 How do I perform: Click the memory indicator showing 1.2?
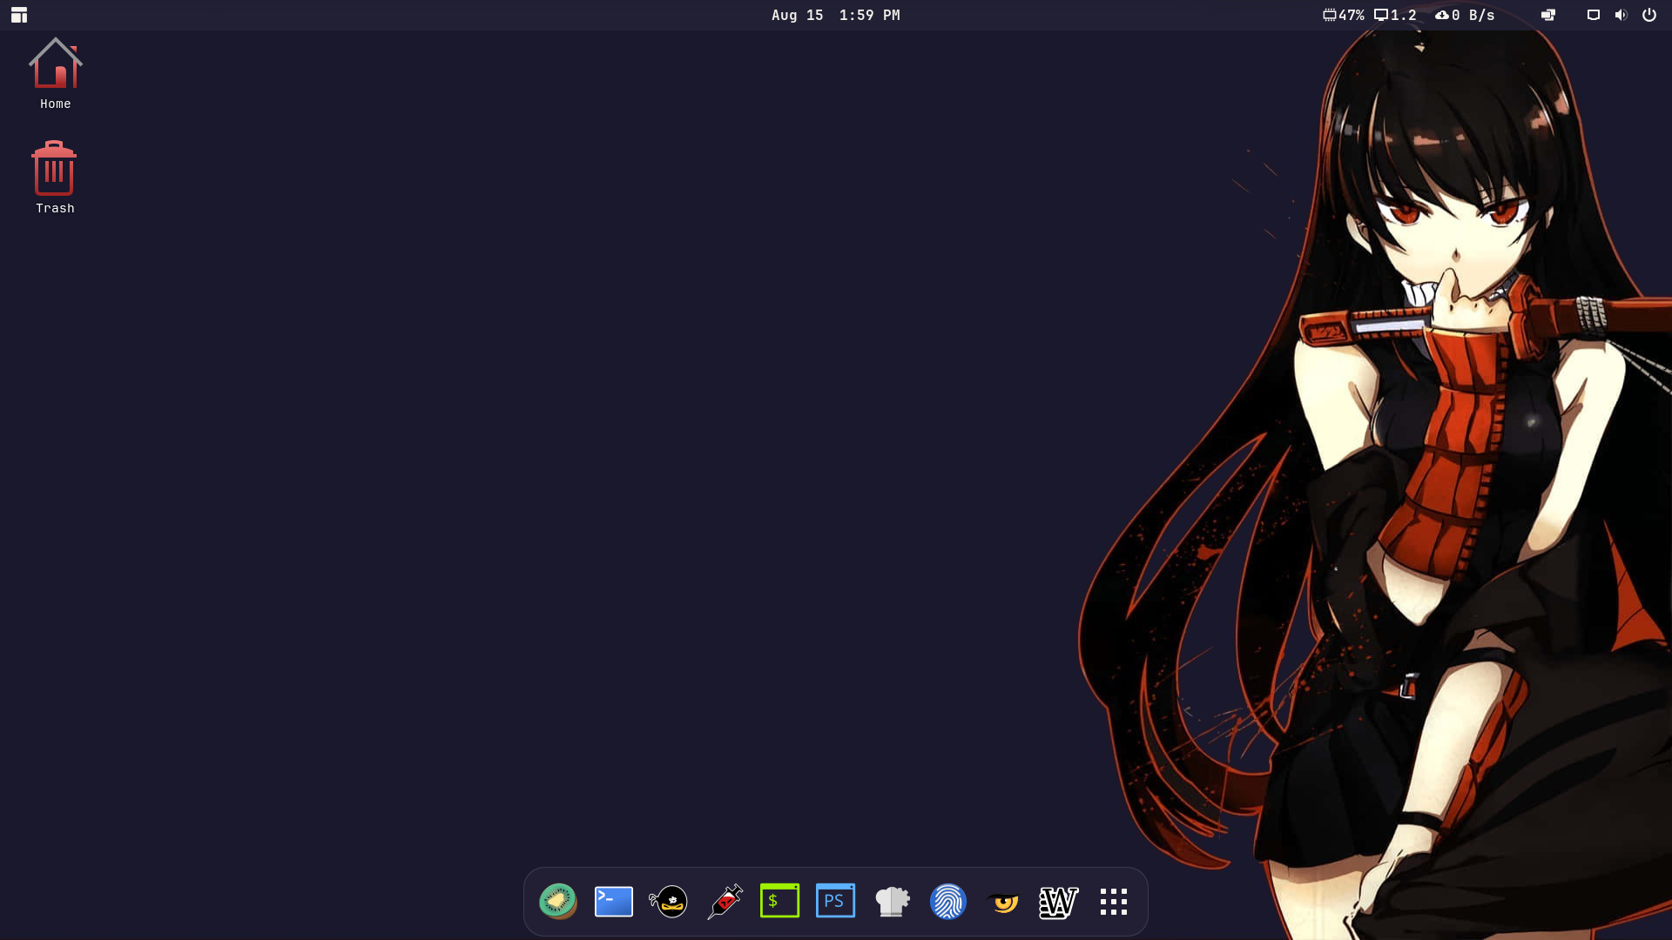(1393, 15)
